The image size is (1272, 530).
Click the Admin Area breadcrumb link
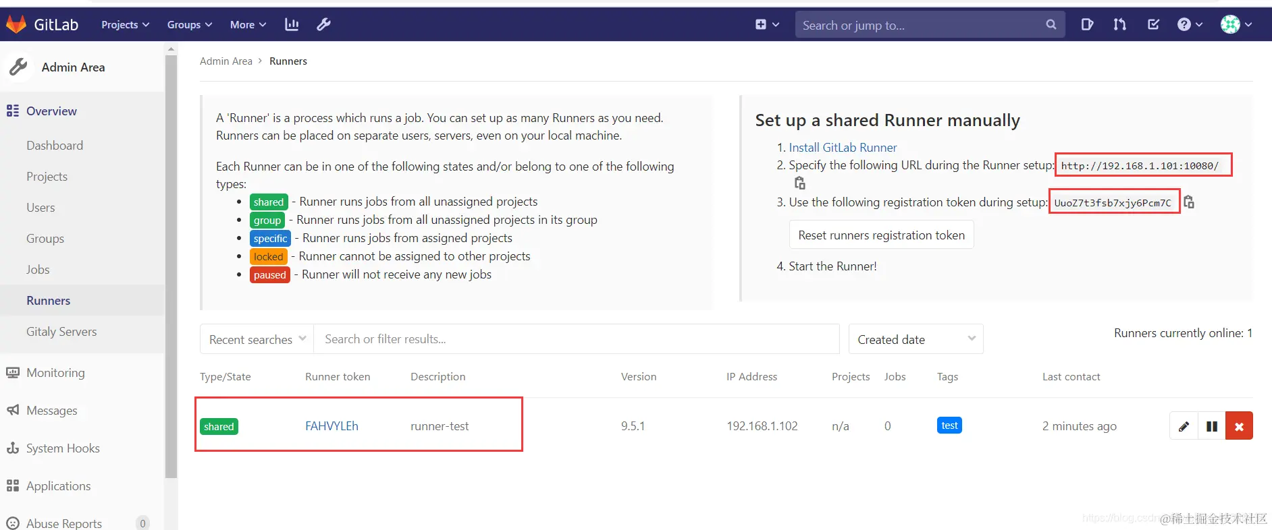(x=226, y=61)
